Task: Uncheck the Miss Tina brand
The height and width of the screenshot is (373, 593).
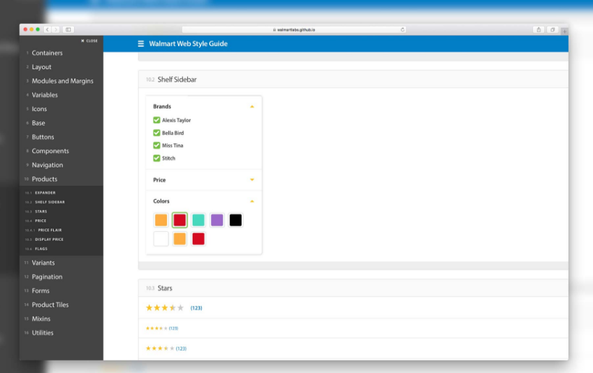Action: (156, 145)
